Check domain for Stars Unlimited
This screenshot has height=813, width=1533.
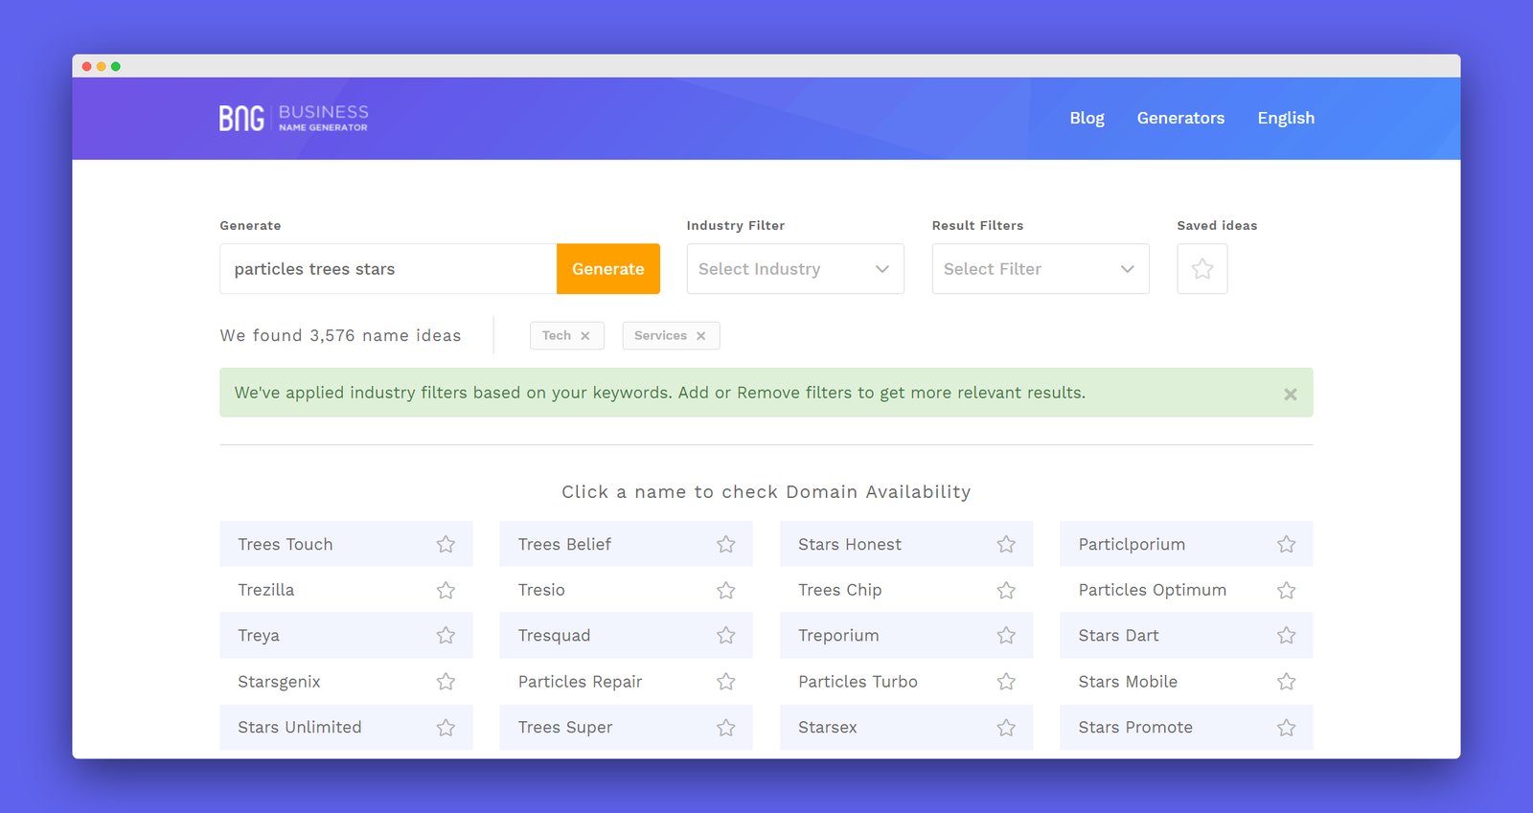[x=300, y=727]
